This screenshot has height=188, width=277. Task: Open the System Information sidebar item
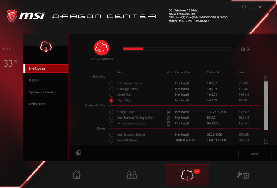(x=43, y=92)
